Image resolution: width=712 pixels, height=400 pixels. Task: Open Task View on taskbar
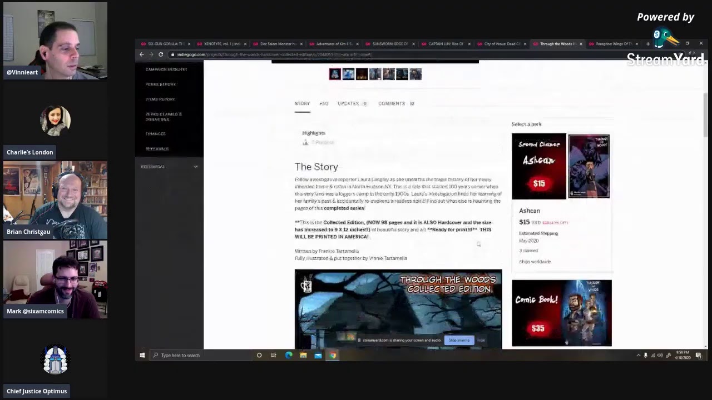(274, 356)
